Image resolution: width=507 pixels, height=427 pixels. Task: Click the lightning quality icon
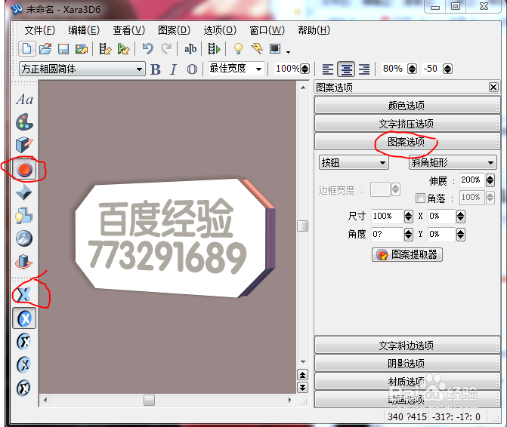coord(257,49)
